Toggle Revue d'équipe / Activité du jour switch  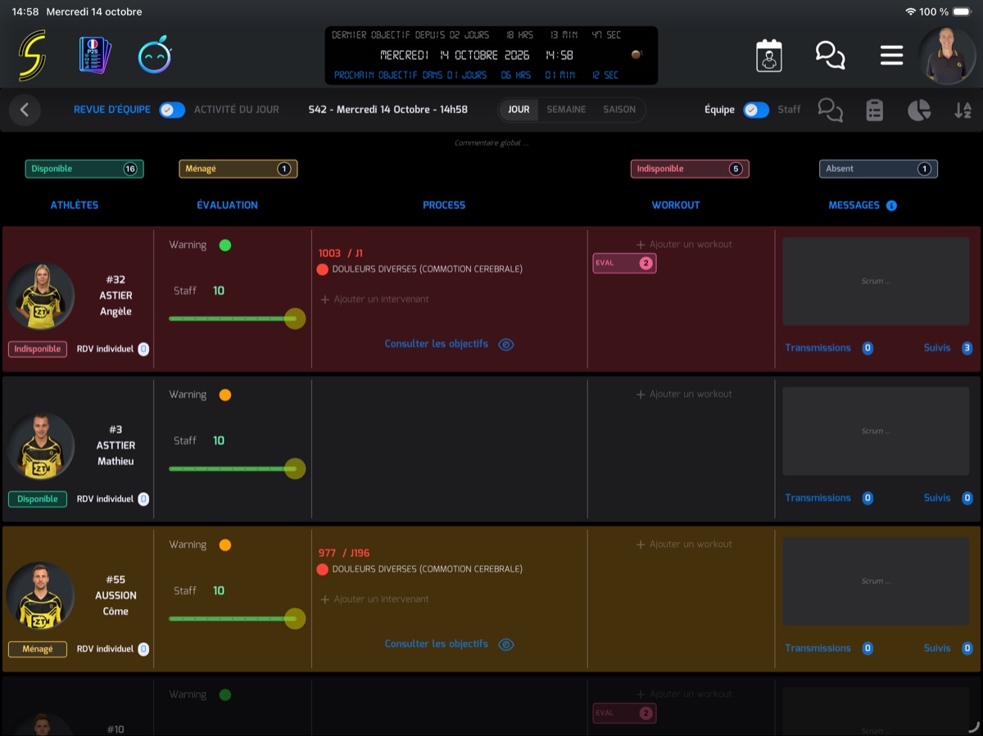[x=172, y=110]
